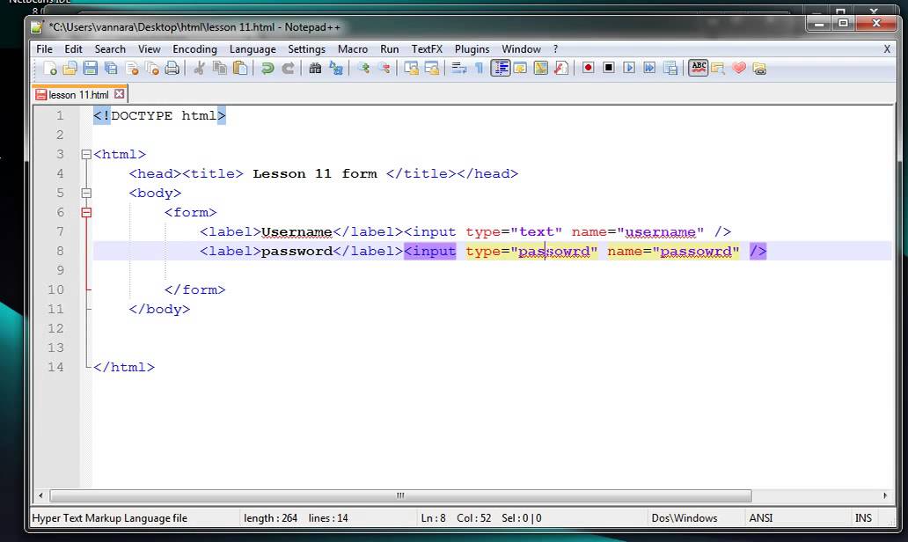Click the Synchronize Horizontal Scrolling icon

(431, 69)
